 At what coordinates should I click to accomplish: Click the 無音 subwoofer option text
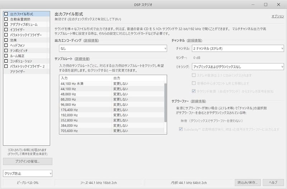coord(212,121)
